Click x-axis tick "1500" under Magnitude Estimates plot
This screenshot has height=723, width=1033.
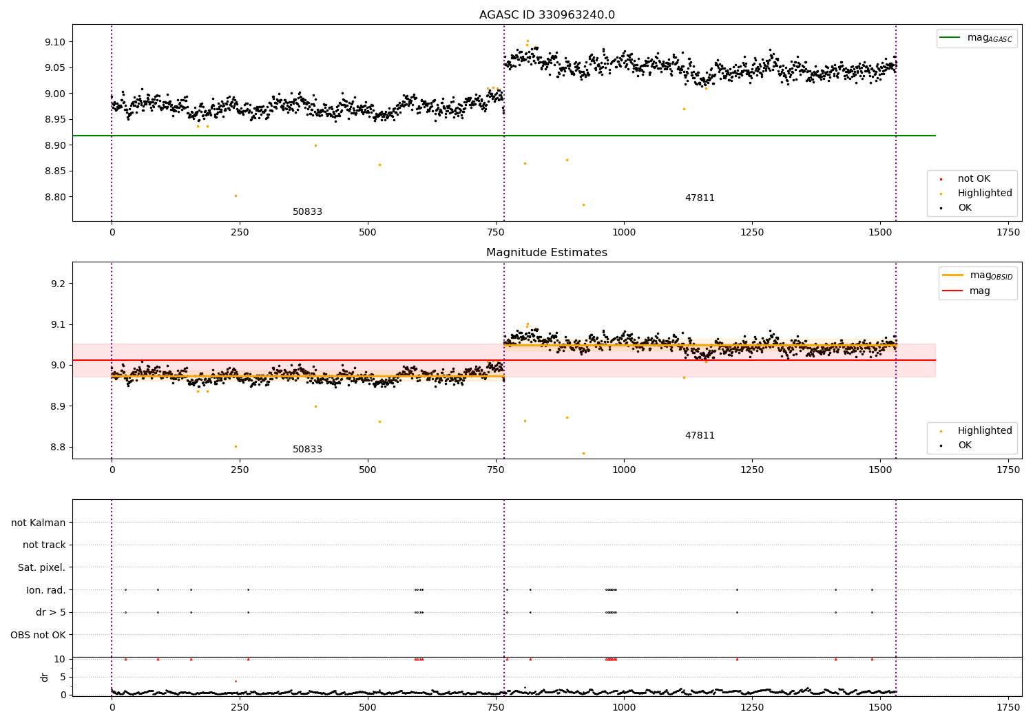880,470
